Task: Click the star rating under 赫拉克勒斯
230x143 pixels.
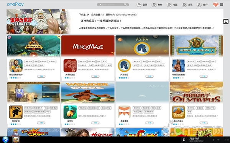Action: click(x=16, y=78)
